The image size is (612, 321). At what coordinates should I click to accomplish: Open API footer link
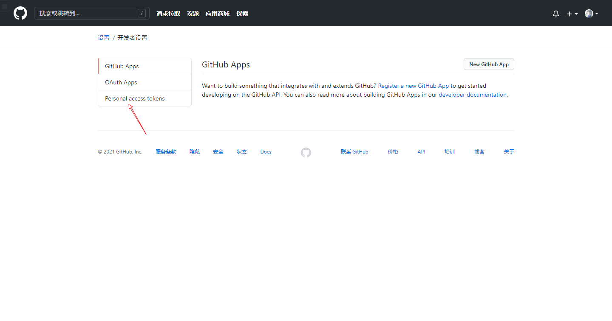coord(421,152)
